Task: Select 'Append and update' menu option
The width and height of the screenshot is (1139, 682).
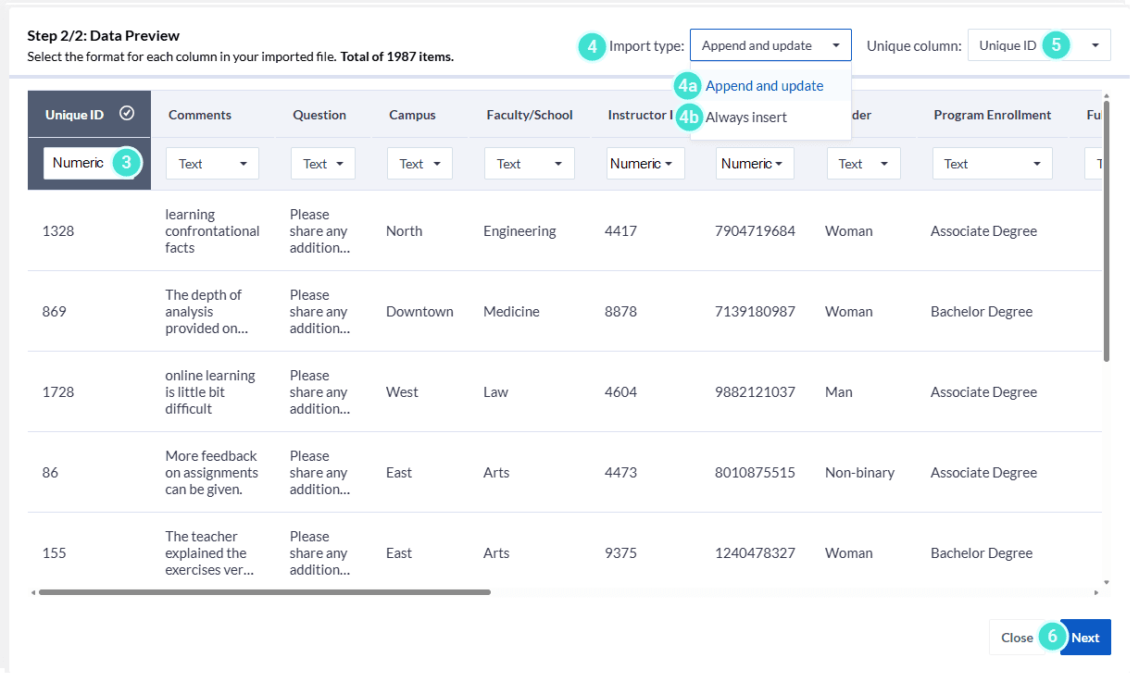Action: [x=764, y=86]
